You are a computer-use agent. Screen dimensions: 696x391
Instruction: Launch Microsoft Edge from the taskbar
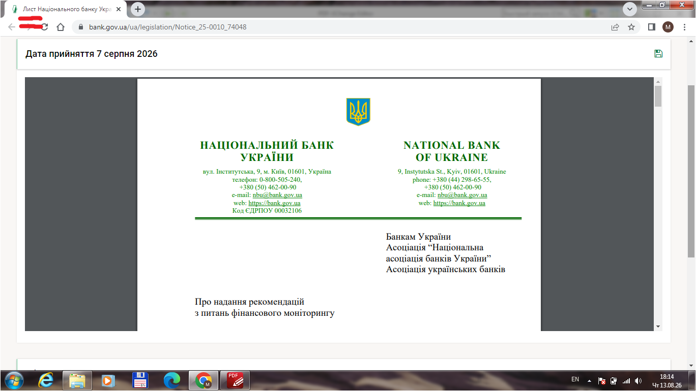(x=172, y=380)
